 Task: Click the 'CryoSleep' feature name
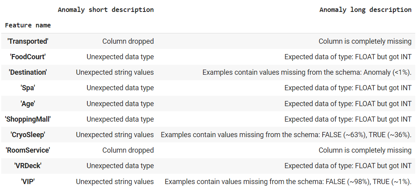[x=28, y=135]
